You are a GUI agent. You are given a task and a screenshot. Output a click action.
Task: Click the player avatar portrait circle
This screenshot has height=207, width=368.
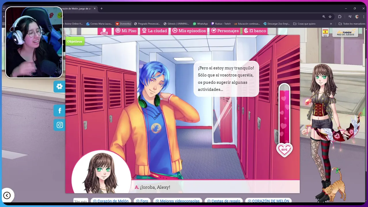(101, 172)
